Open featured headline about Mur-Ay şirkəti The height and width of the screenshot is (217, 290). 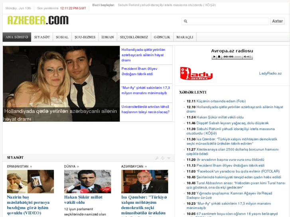pos(145,90)
